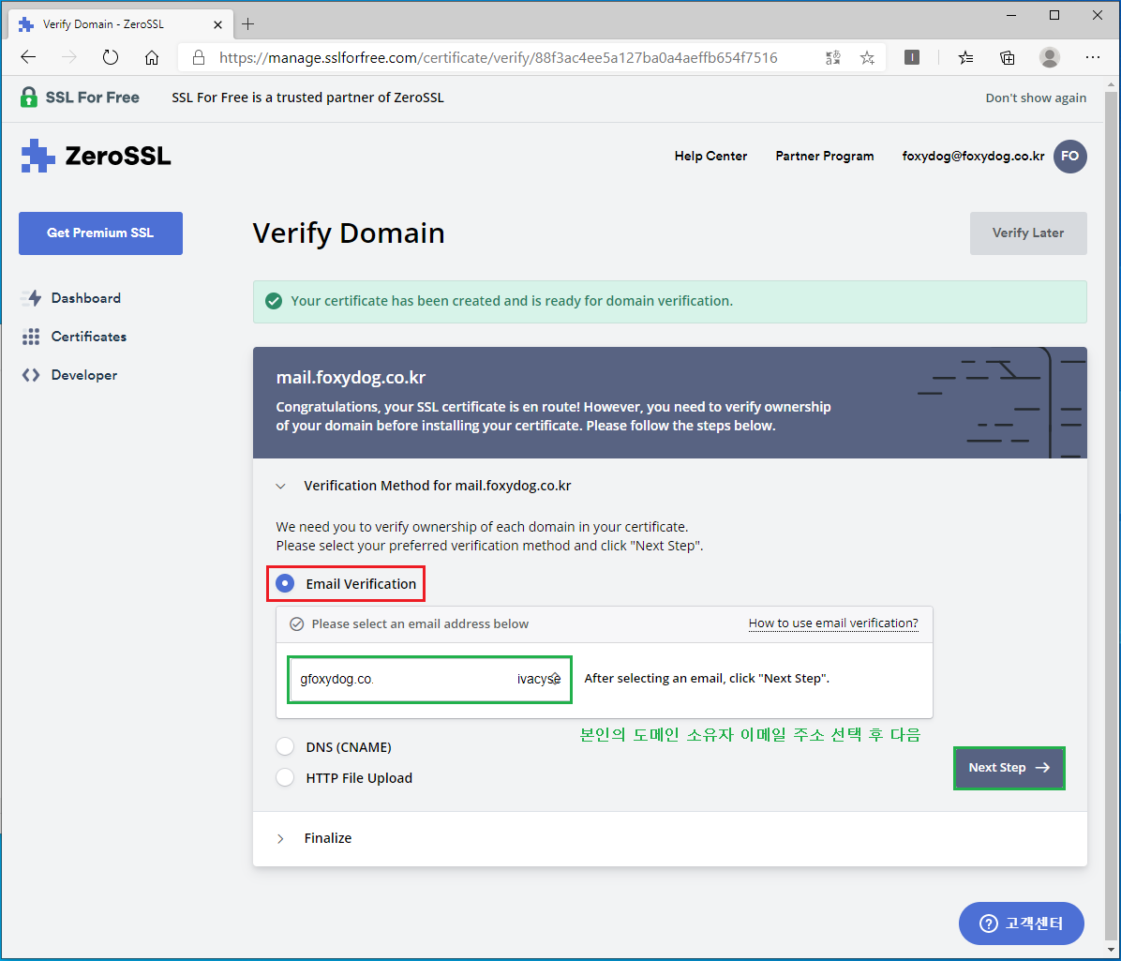Select Email Verification radio button
1121x961 pixels.
(285, 583)
